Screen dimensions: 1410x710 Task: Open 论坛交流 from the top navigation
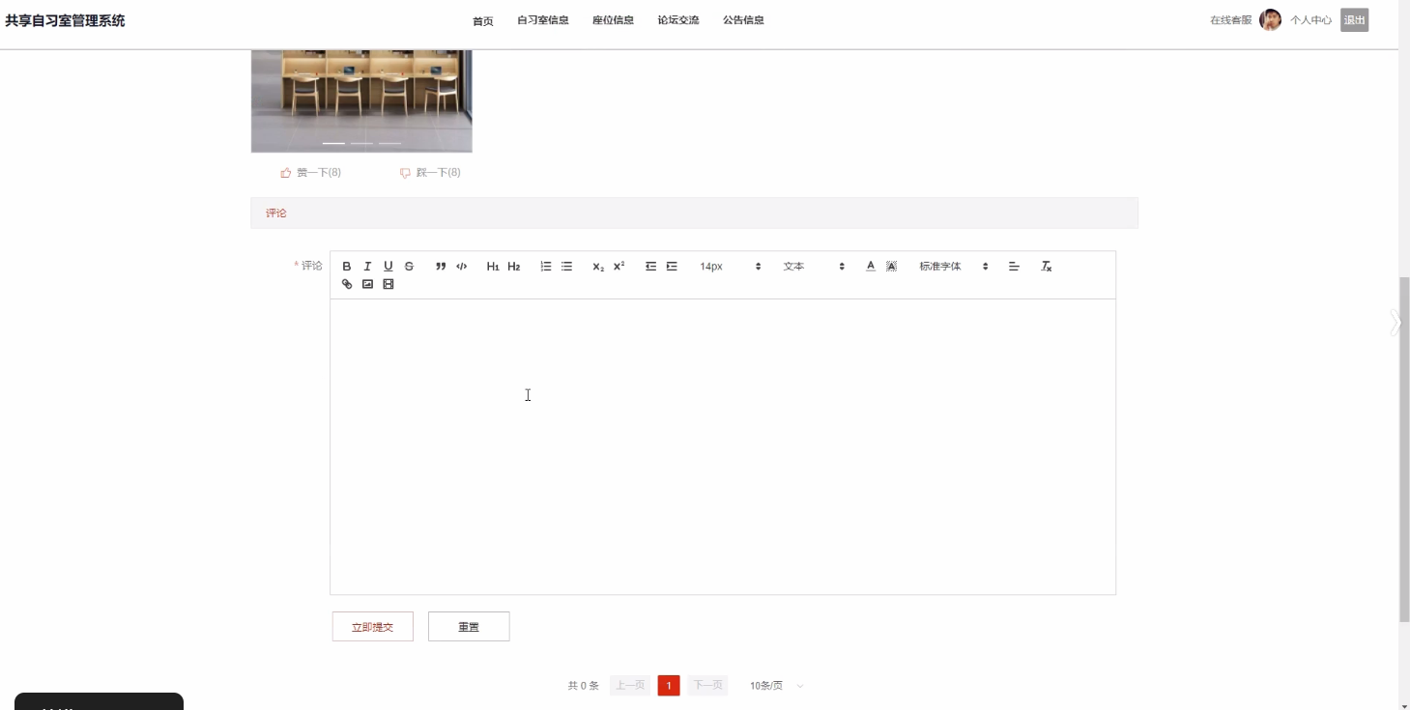click(678, 20)
